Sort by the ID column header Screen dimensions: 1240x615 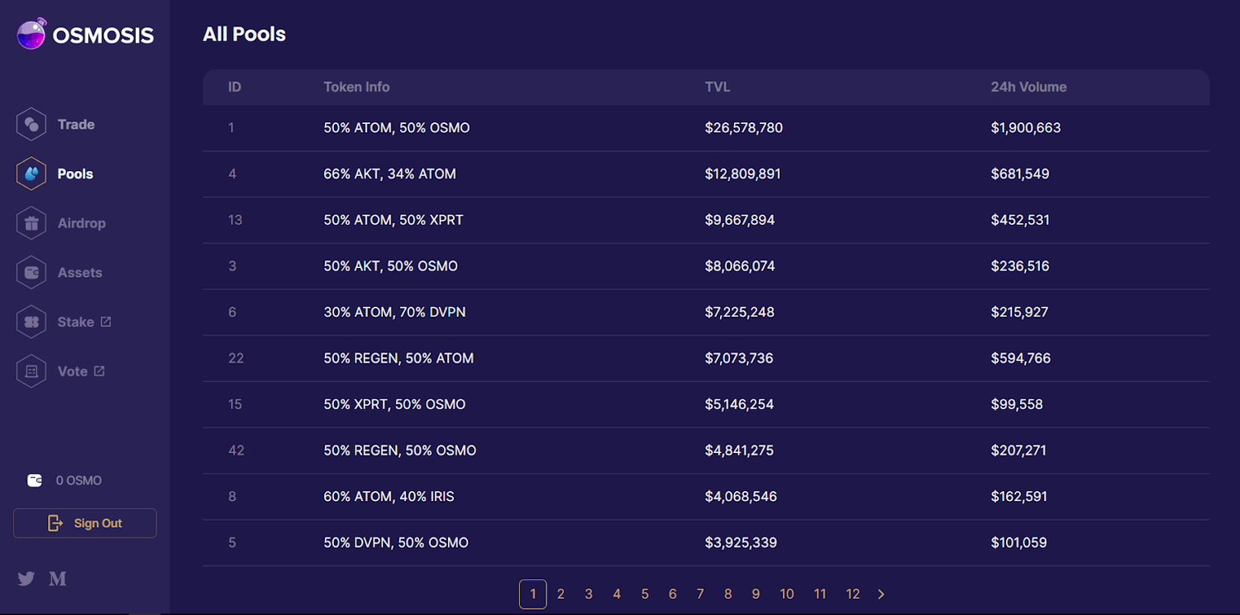coord(235,87)
